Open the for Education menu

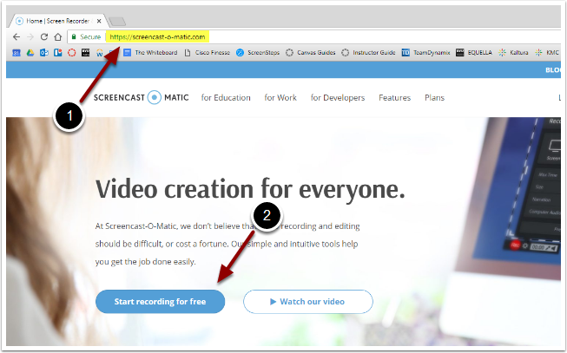click(x=226, y=97)
